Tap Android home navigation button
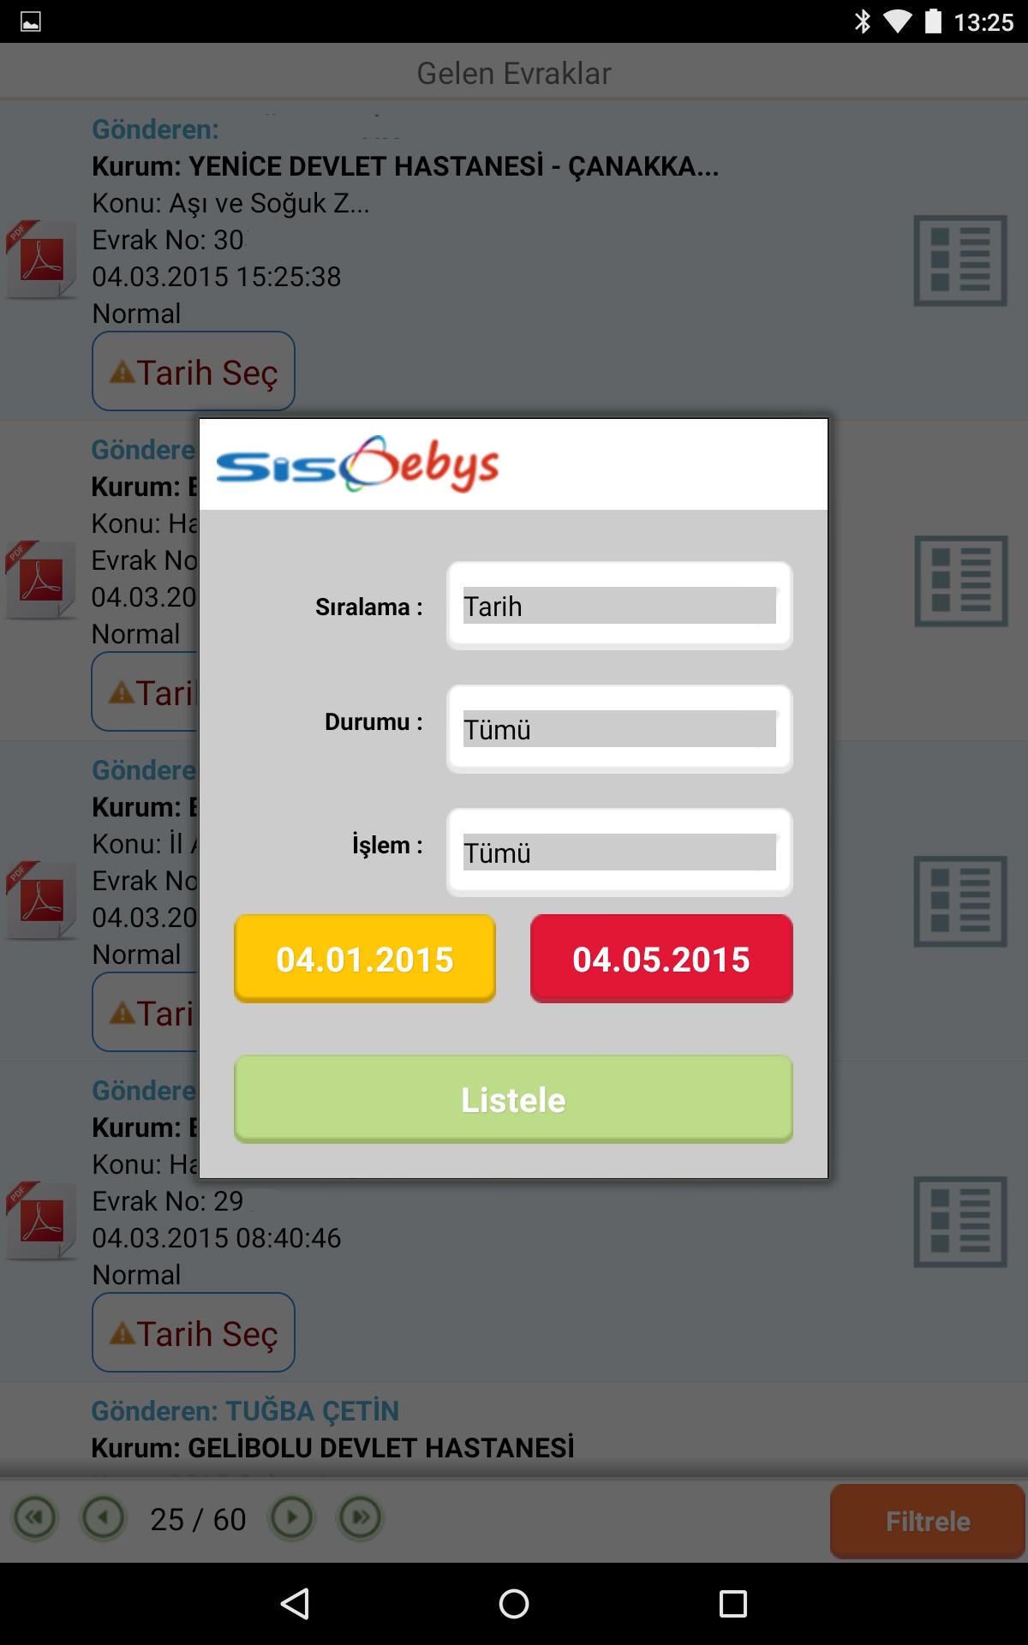 point(514,1604)
